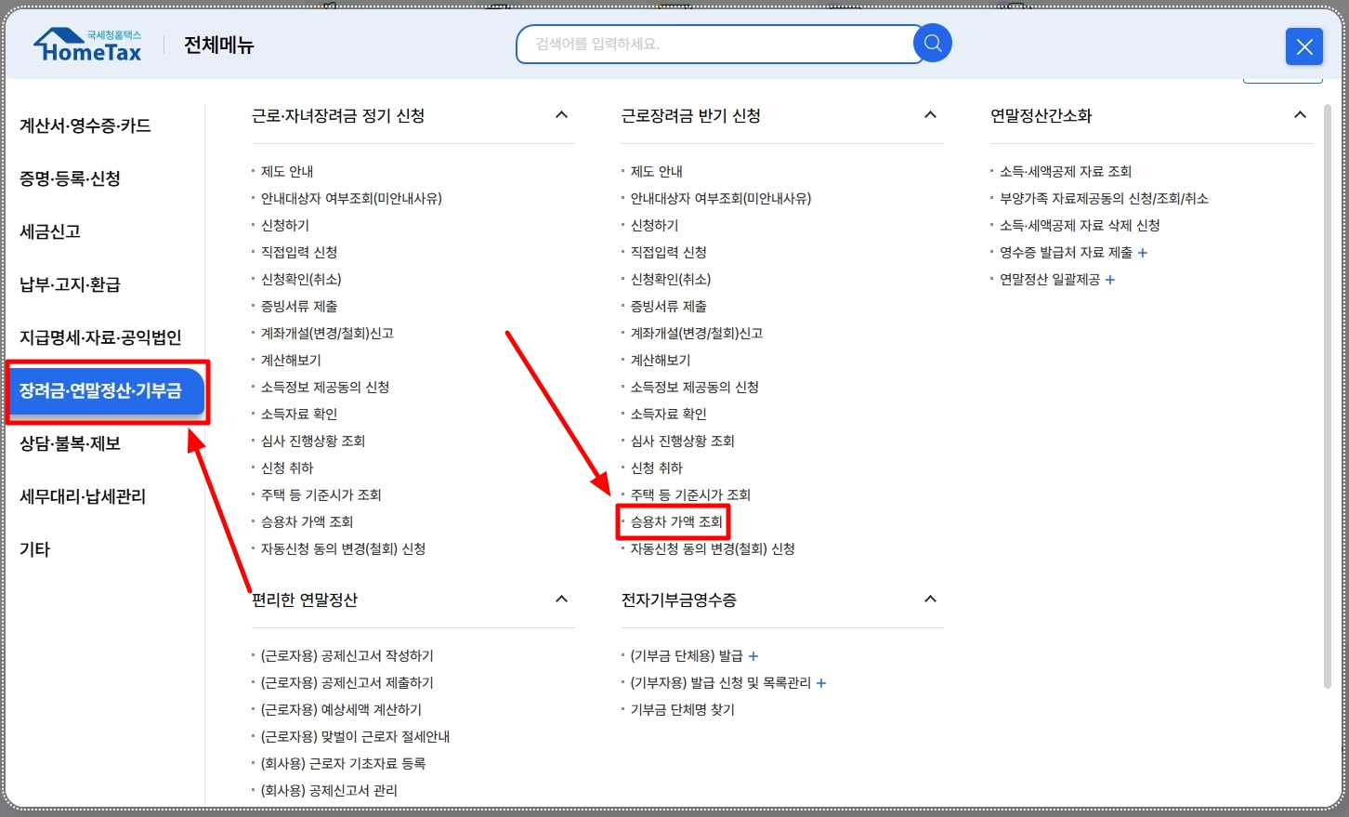Click the plus icon beside 연말정산 일괄제공
Screen dimensions: 1349x817
1109,279
